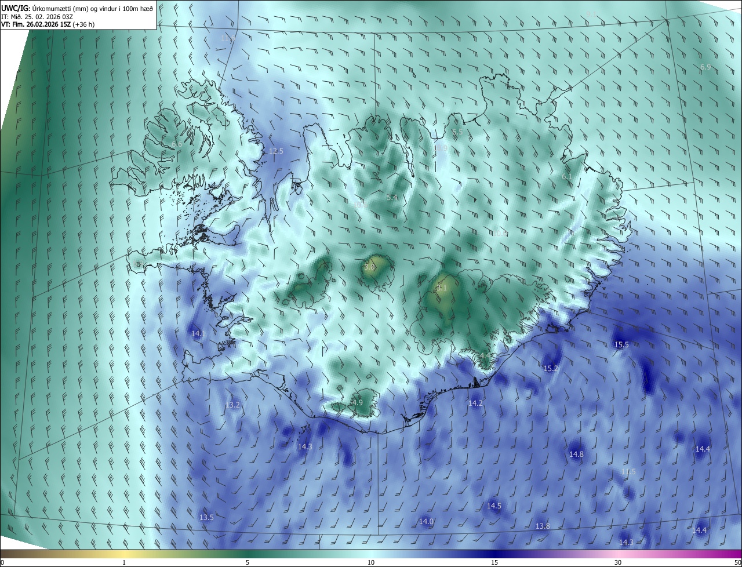Click the 3.0 value on the glacier
Screen dimensions: 742x567
pos(369,267)
